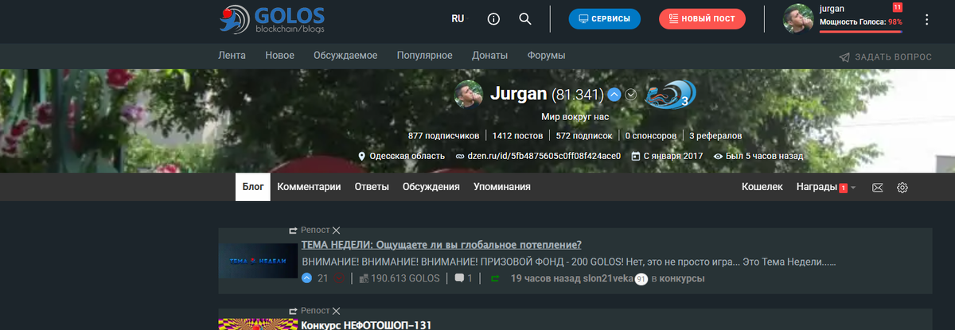Open 3 рефералов list
The image size is (955, 330).
click(715, 135)
